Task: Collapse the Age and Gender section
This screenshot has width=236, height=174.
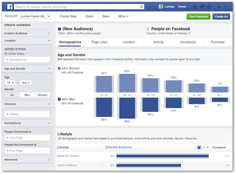Action: (x=27, y=69)
